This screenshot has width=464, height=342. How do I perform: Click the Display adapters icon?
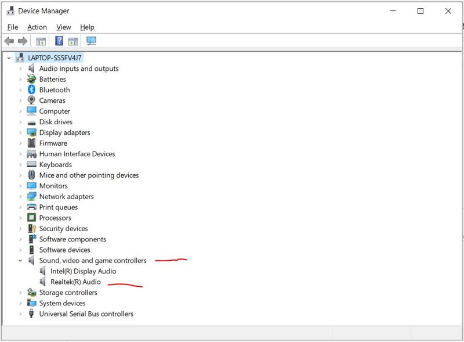[x=31, y=132]
